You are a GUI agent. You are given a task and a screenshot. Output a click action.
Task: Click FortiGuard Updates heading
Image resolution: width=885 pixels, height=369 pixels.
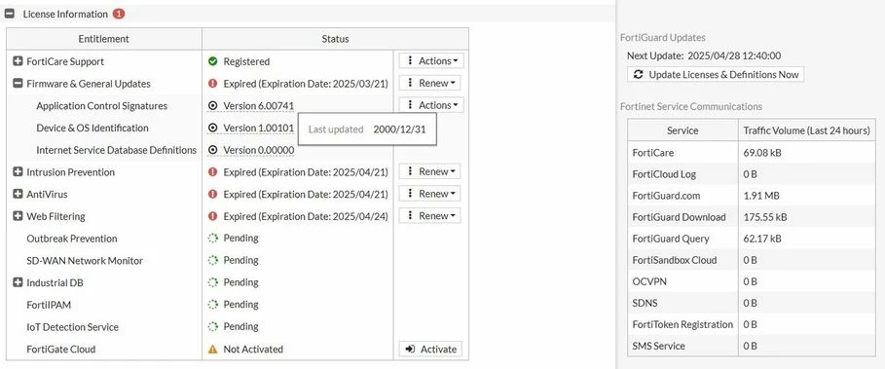click(x=663, y=38)
